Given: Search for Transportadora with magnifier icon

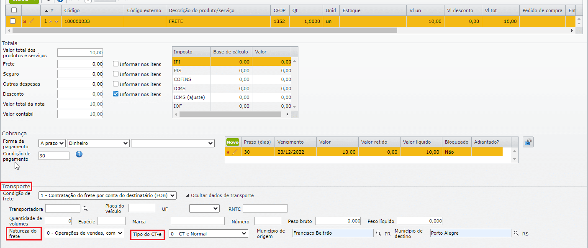Looking at the screenshot, I should (x=85, y=208).
